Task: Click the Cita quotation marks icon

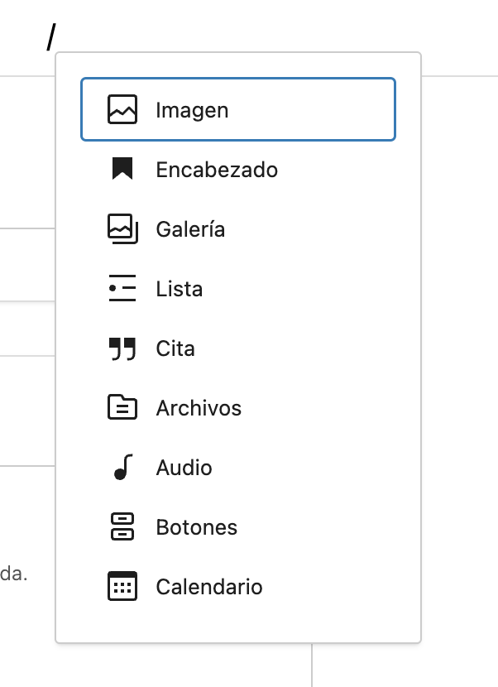Action: tap(122, 348)
